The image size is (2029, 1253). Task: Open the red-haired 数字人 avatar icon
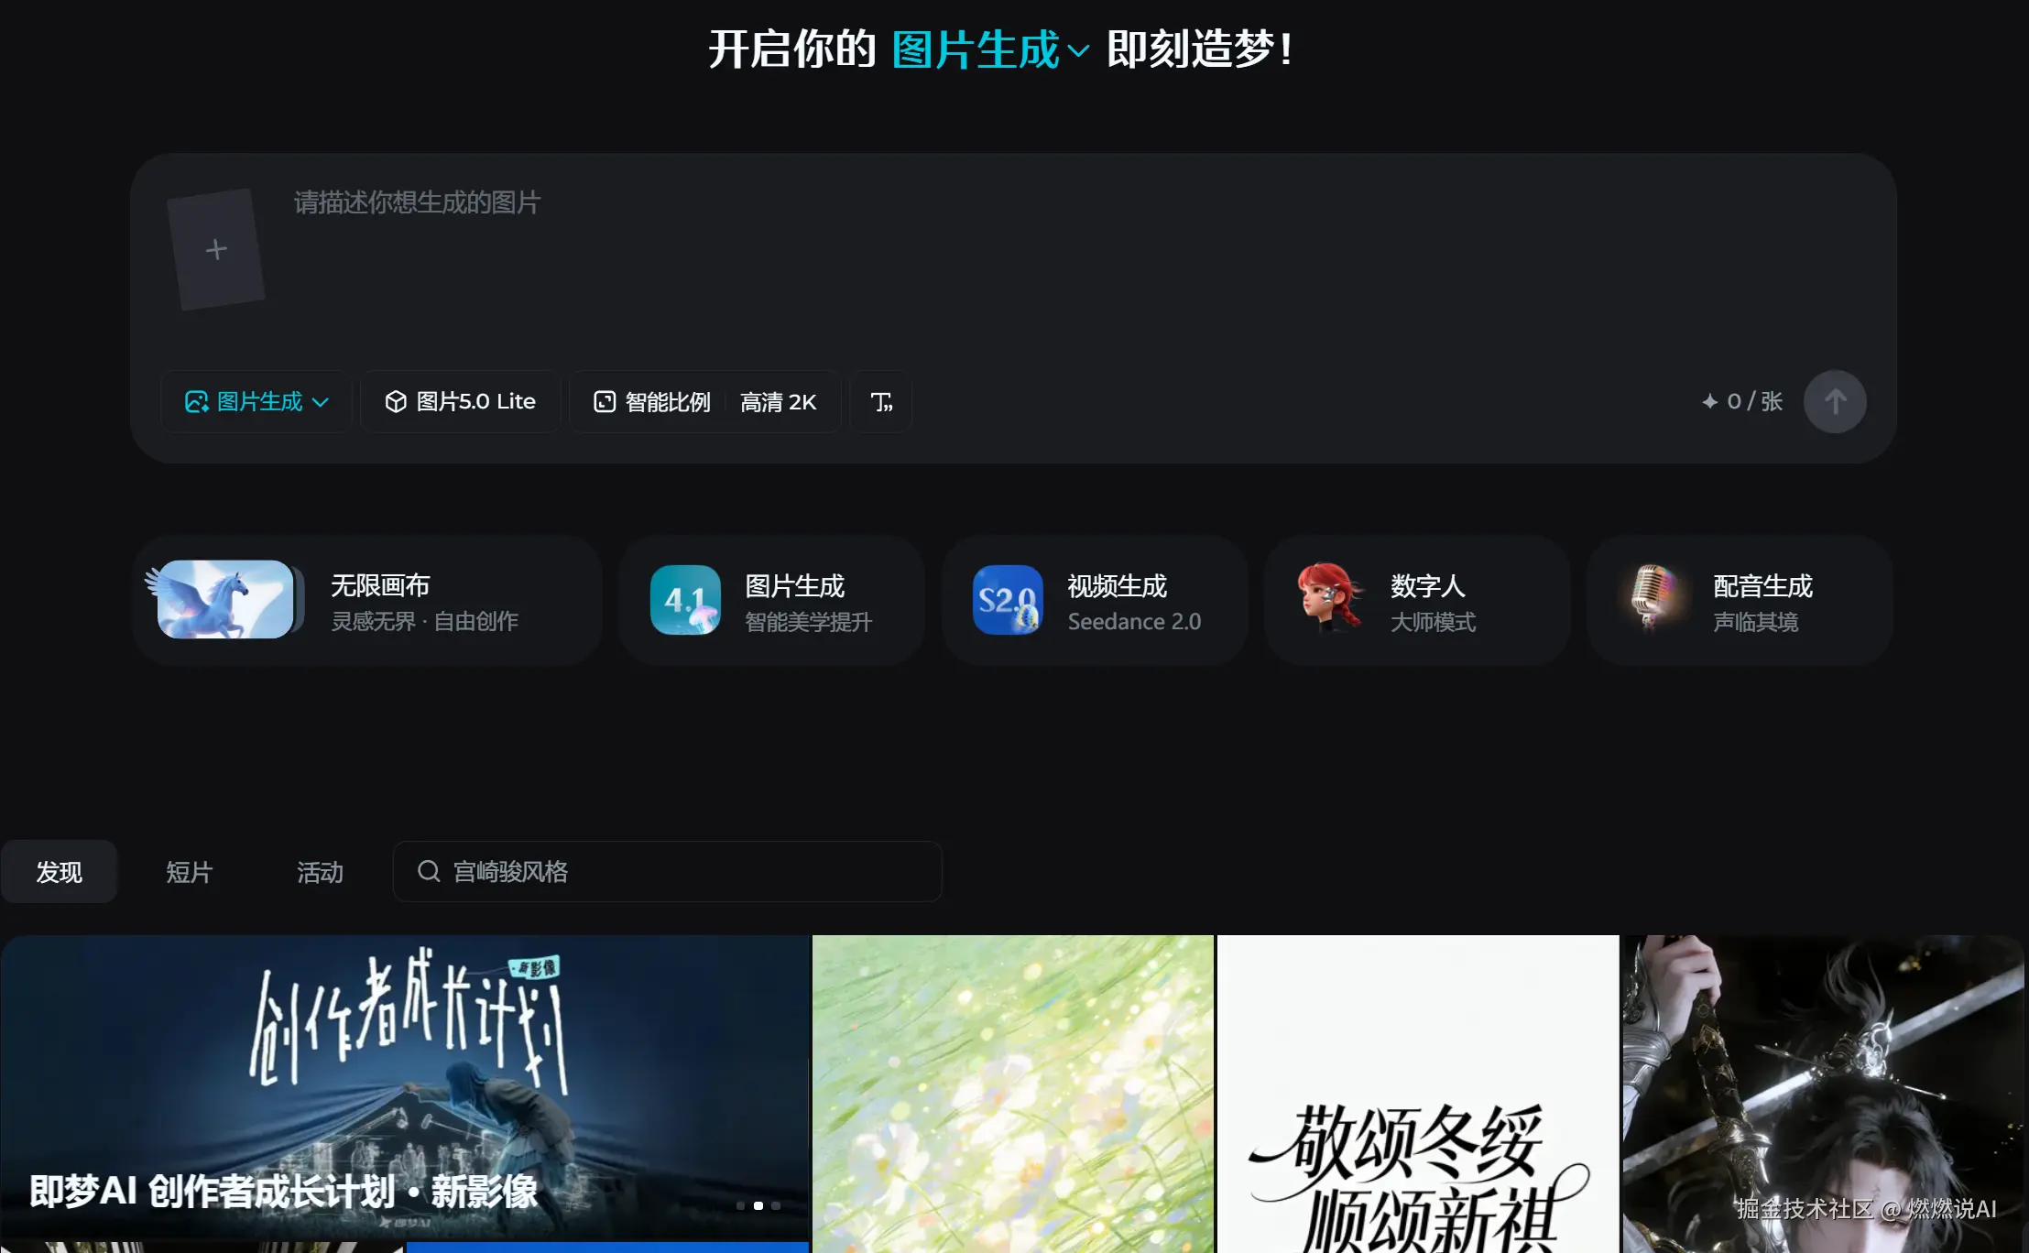click(x=1330, y=598)
